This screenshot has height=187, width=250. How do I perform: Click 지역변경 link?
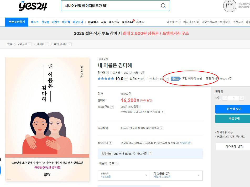(186, 143)
